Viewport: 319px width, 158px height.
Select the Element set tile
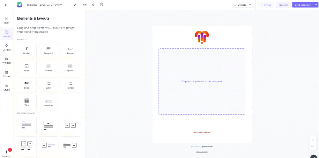[48, 102]
